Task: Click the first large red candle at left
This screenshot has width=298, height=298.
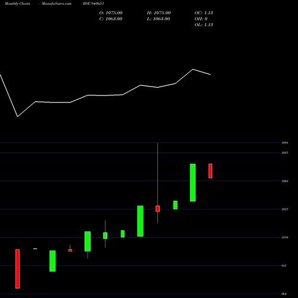Action: [x=18, y=269]
